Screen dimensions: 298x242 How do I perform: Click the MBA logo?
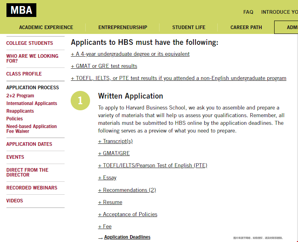(x=21, y=10)
